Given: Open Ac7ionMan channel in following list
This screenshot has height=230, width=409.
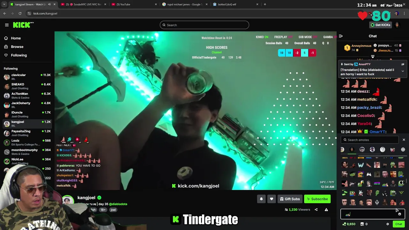Looking at the screenshot, I should pos(27,96).
